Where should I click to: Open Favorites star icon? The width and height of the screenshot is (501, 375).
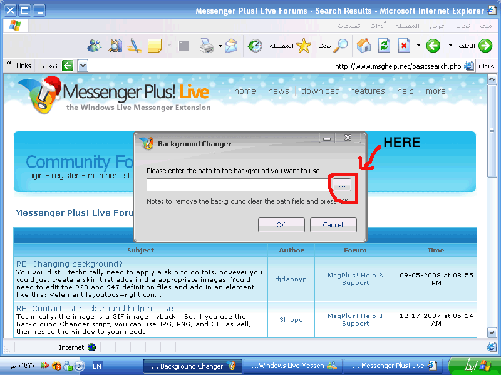[304, 46]
